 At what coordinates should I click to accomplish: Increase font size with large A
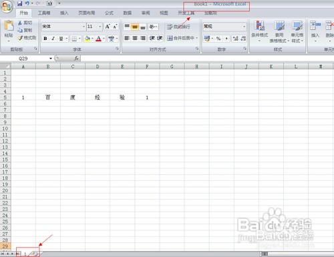click(108, 27)
